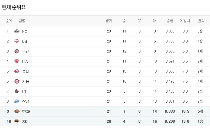The width and height of the screenshot is (210, 129).
Task: Click the KIA Tigers logo icon
Action: 16,61
